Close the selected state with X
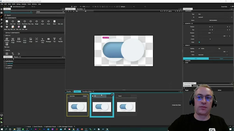The height and width of the screenshot is (131, 234). 112,95
